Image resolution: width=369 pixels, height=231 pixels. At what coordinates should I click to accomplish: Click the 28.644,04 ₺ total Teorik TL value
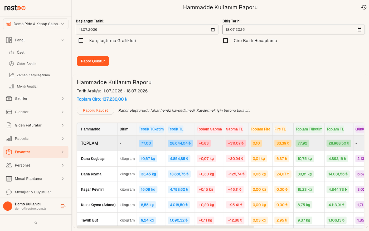coord(180,143)
